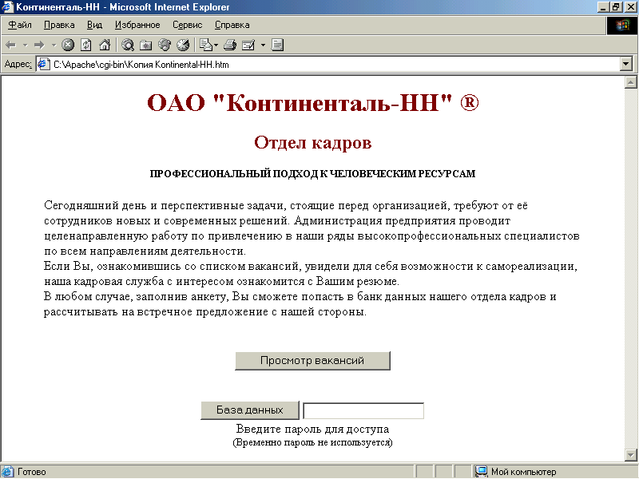The height and width of the screenshot is (479, 639).
Task: Open the Back button history dropdown
Action: point(26,46)
